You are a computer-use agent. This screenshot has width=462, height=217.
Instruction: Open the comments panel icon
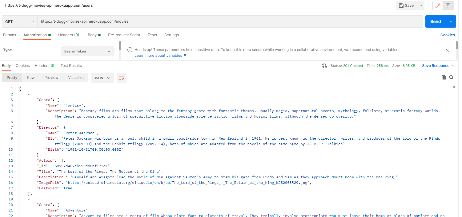pos(448,6)
